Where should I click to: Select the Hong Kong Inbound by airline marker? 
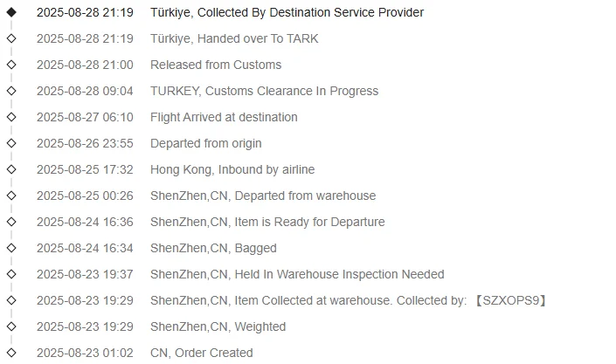[11, 169]
